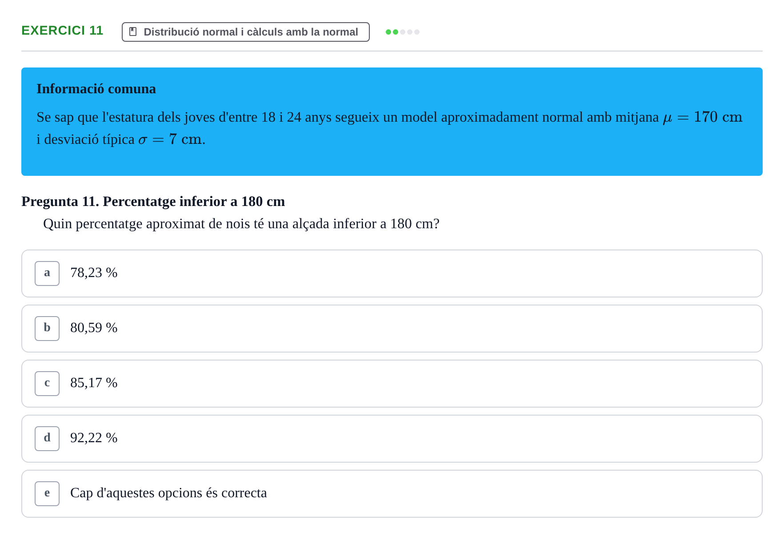Select answer option b, 80,59 %
This screenshot has height=539, width=784.
pyautogui.click(x=392, y=329)
